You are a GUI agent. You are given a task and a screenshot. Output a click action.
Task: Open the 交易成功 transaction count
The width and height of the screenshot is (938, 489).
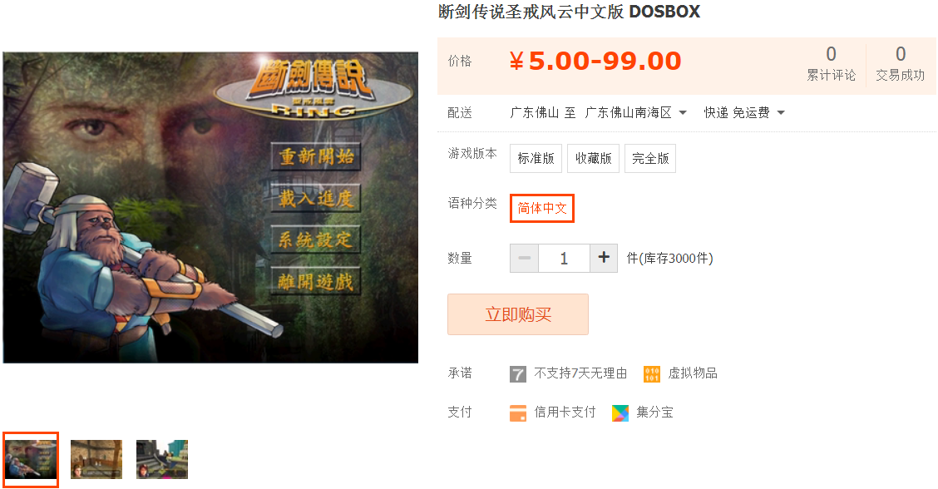pyautogui.click(x=901, y=63)
